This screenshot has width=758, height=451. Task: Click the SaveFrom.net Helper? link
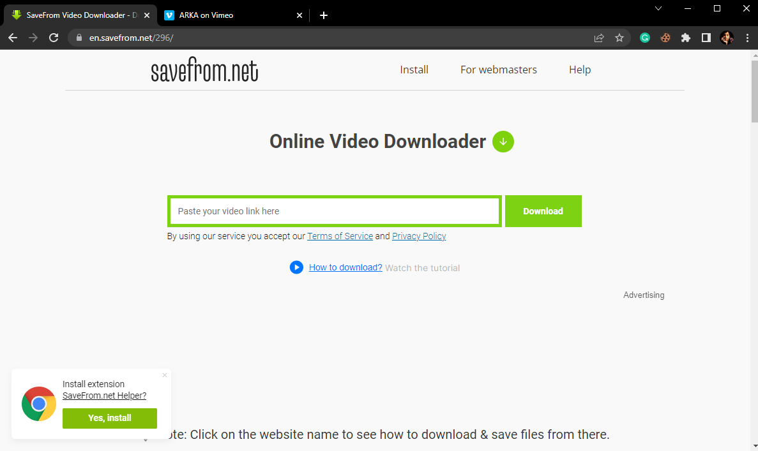(x=105, y=396)
